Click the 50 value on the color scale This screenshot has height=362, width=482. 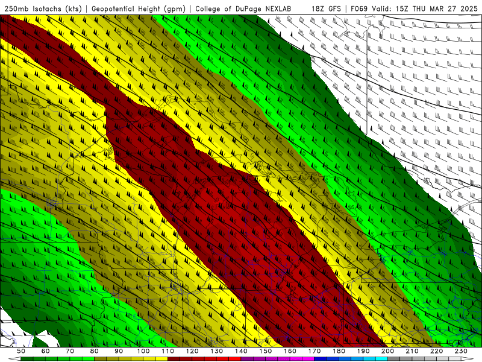pos(21,351)
